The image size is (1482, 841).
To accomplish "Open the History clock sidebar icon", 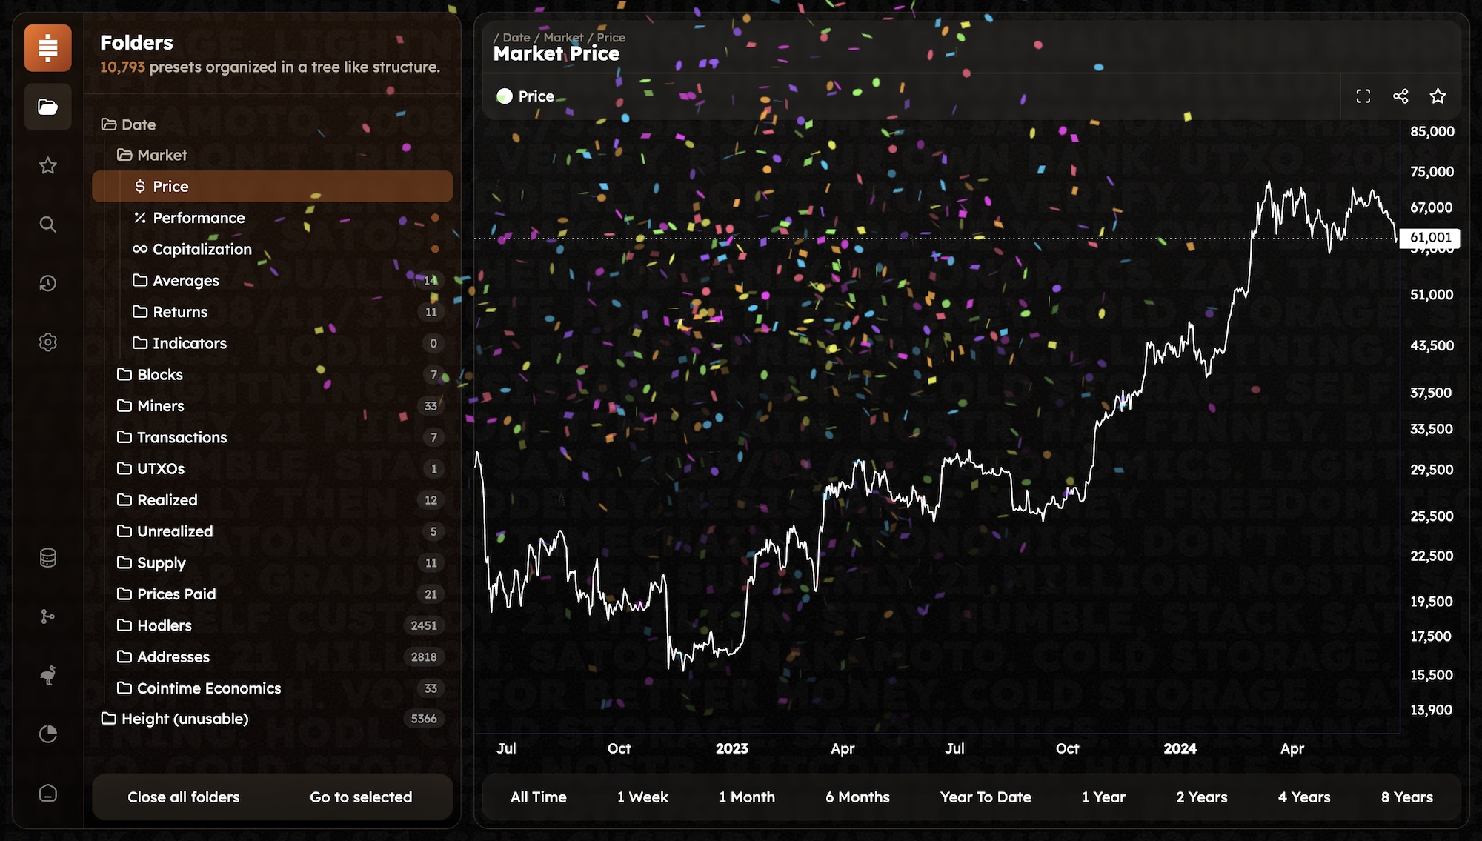I will point(48,283).
